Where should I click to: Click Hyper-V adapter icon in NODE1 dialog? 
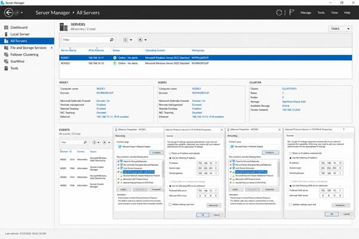[x=119, y=147]
